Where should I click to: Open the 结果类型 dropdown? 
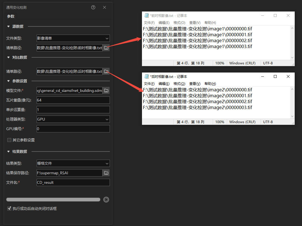tap(73, 163)
